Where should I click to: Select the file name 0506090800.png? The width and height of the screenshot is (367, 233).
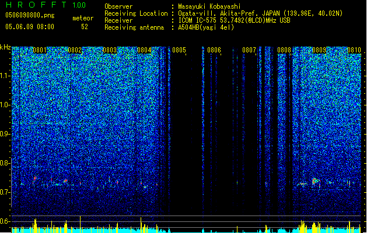(x=30, y=15)
